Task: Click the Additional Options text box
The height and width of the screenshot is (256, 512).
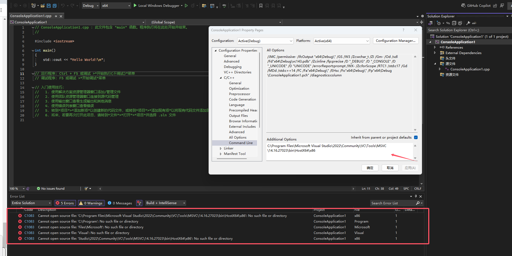Action: [x=340, y=151]
